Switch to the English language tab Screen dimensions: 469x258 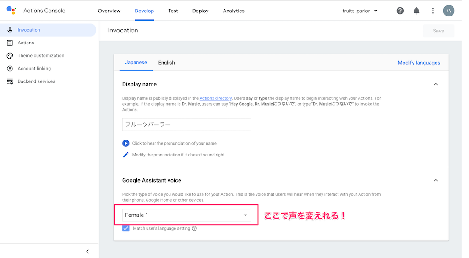coord(166,62)
